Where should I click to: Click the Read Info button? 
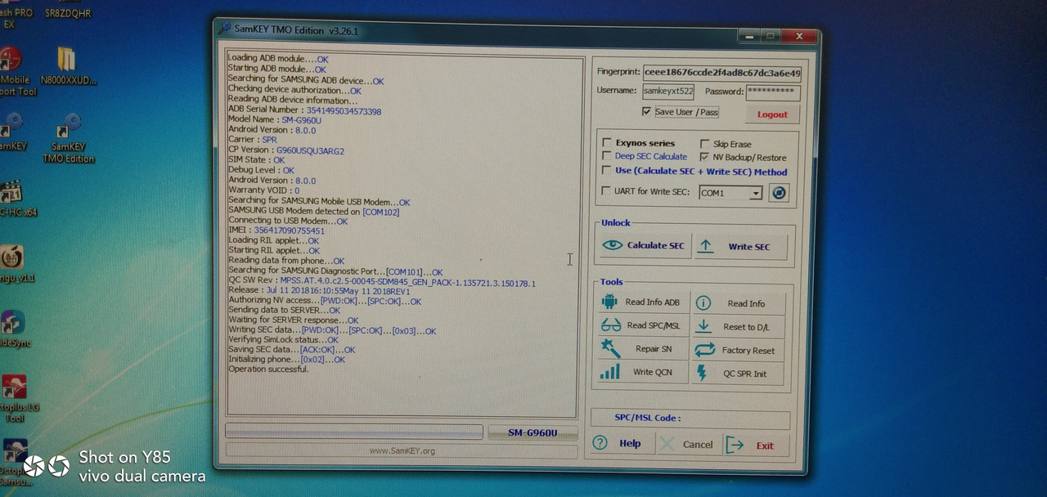pyautogui.click(x=739, y=303)
